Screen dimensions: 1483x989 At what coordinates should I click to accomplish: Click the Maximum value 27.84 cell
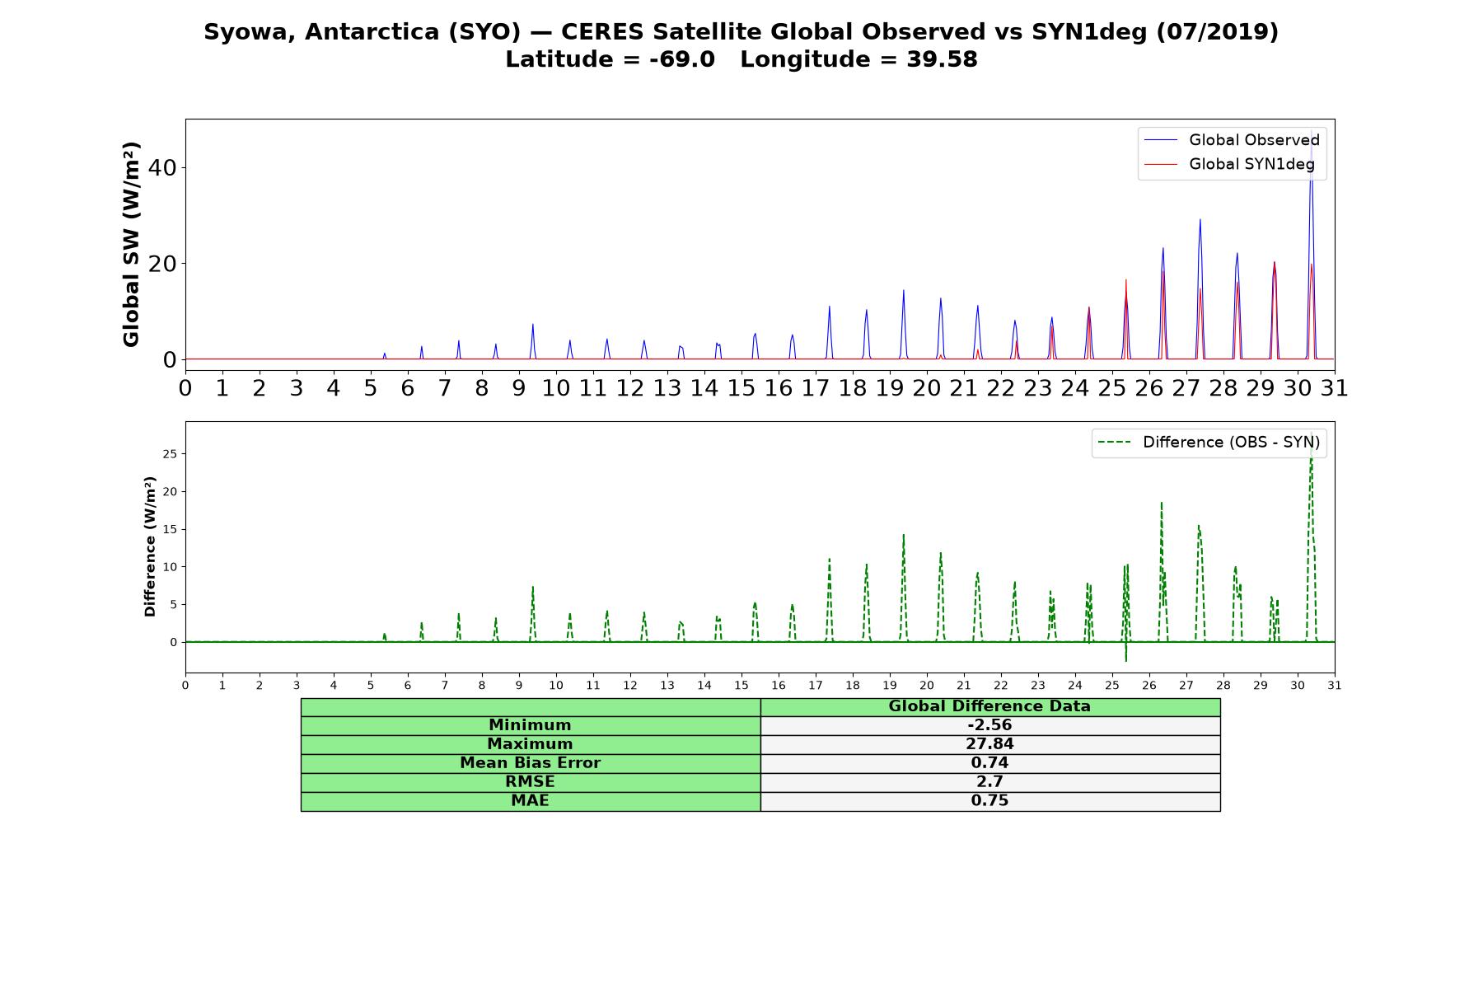(990, 744)
